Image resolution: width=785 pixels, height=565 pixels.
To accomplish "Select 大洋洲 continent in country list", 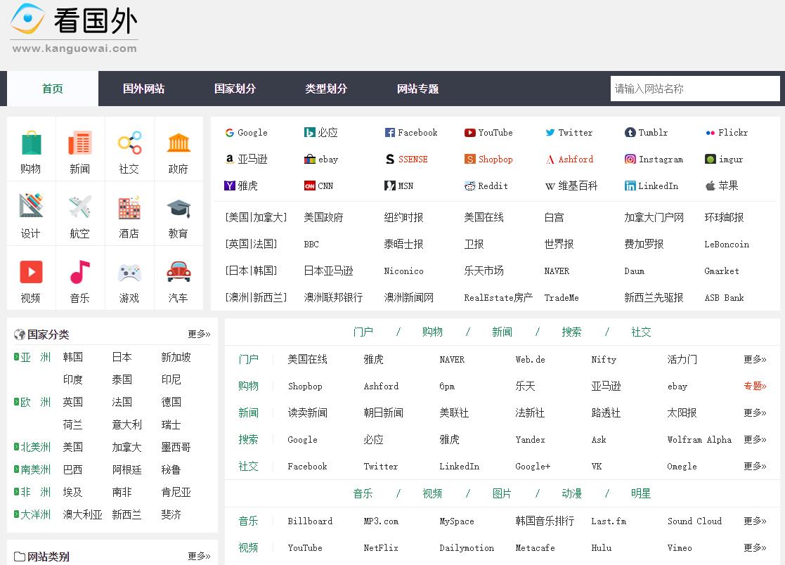I will 36,515.
